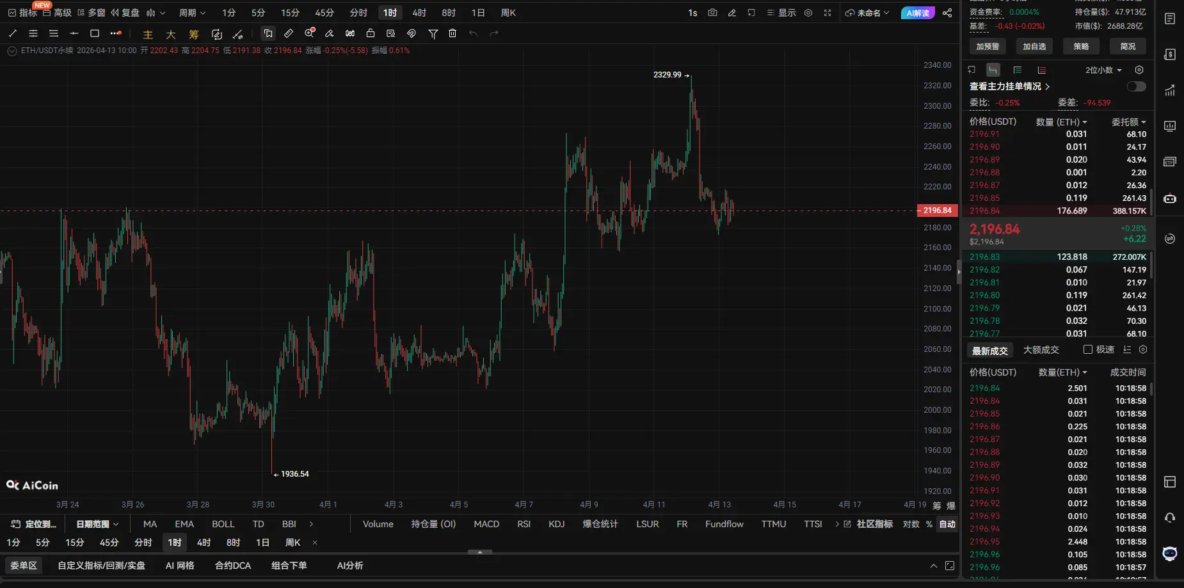Collapse the bottom panel with chevron
This screenshot has height=588, width=1184.
(933, 566)
